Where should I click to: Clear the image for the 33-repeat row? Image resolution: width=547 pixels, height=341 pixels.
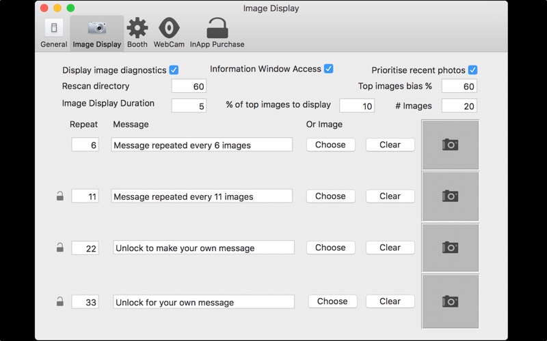(x=390, y=301)
